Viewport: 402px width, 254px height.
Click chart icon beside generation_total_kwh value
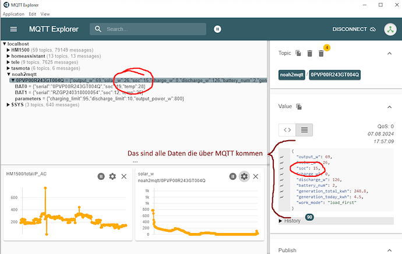click(281, 192)
